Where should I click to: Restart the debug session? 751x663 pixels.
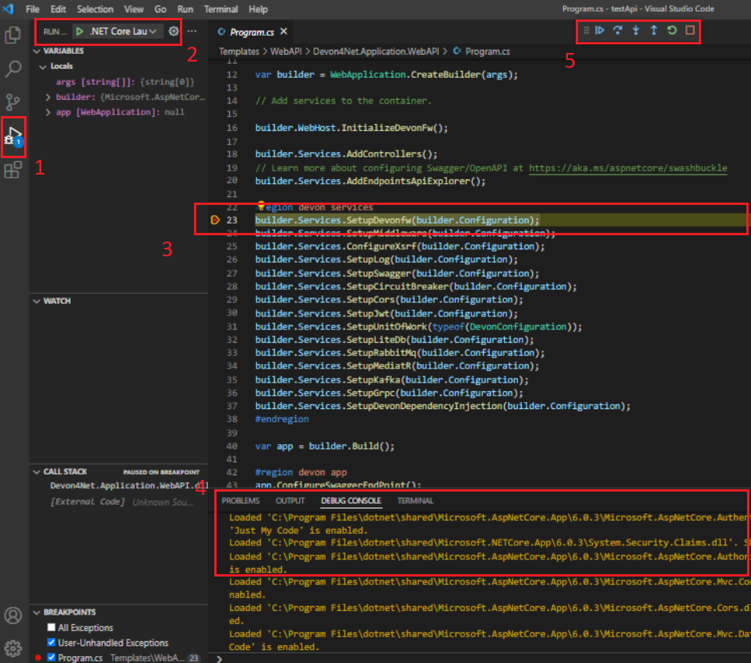[672, 30]
